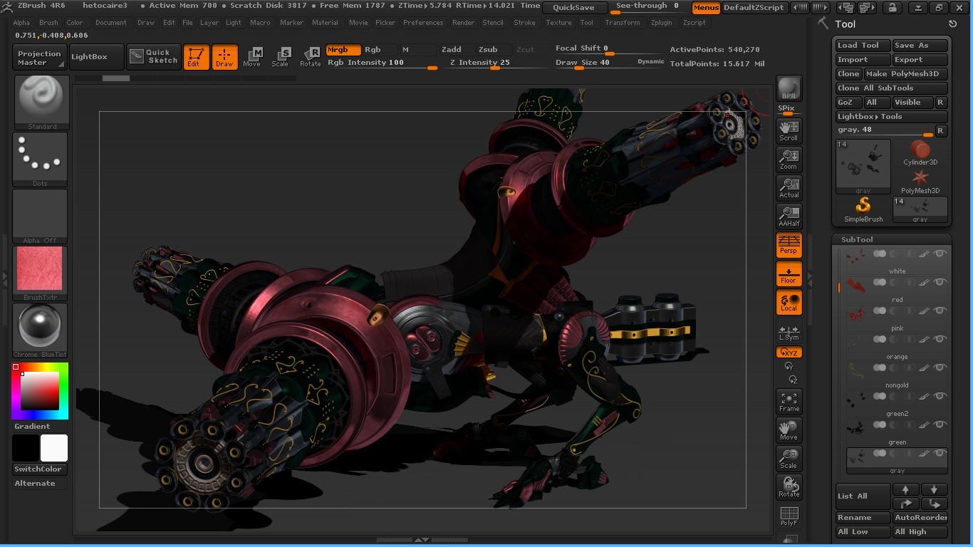Select the Move transform tool in top shelf
The image size is (973, 547).
click(252, 57)
